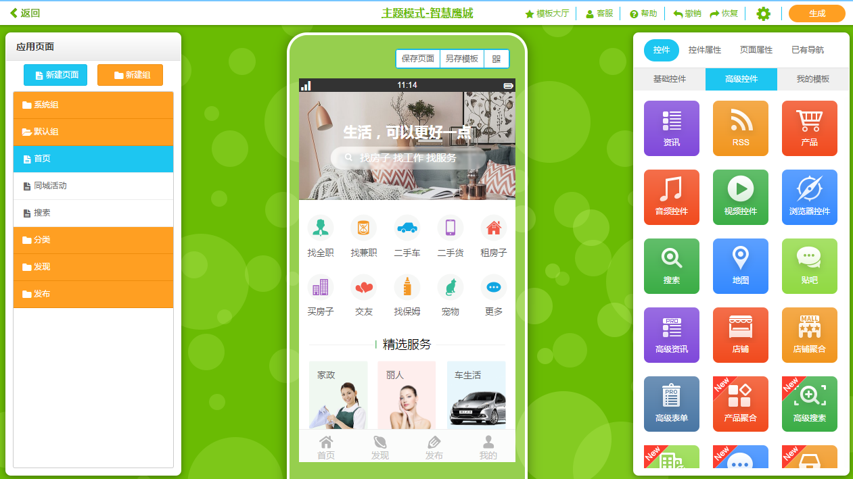The height and width of the screenshot is (479, 853).
Task: Pick the 地图 map widget
Action: click(x=740, y=266)
